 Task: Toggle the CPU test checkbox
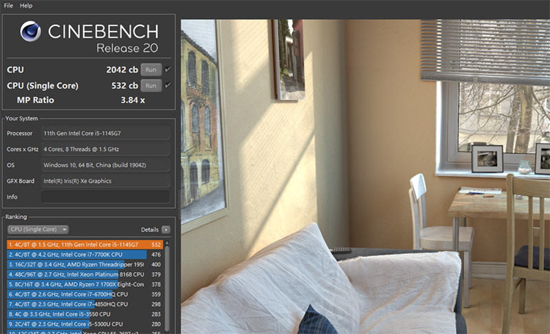tap(168, 69)
